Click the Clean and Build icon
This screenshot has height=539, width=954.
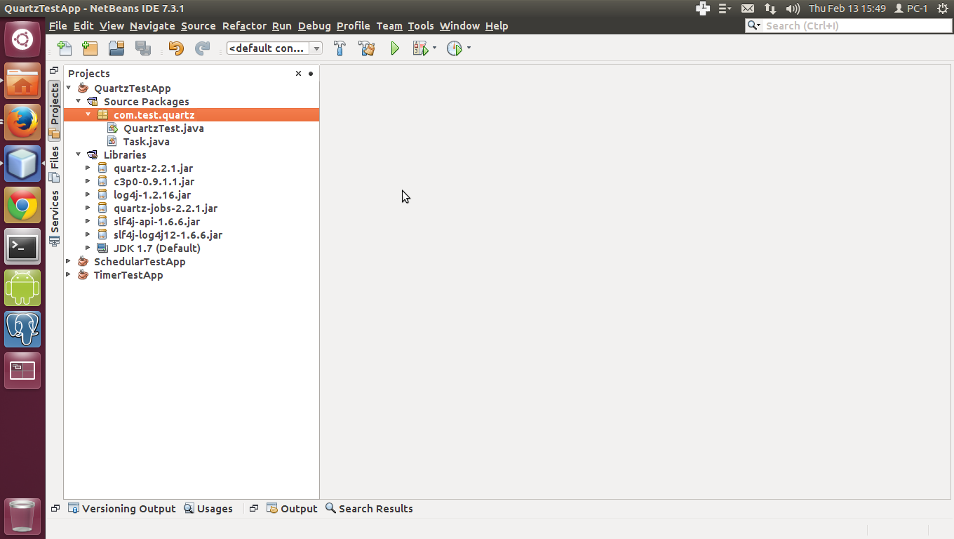[x=367, y=48]
